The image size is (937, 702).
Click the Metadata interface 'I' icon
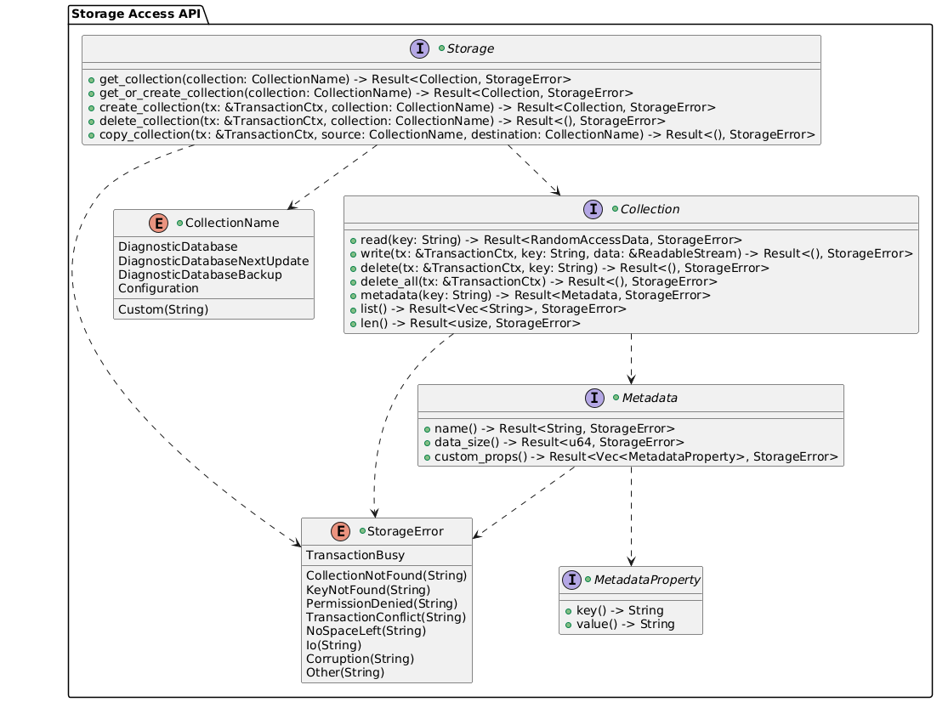(x=594, y=398)
